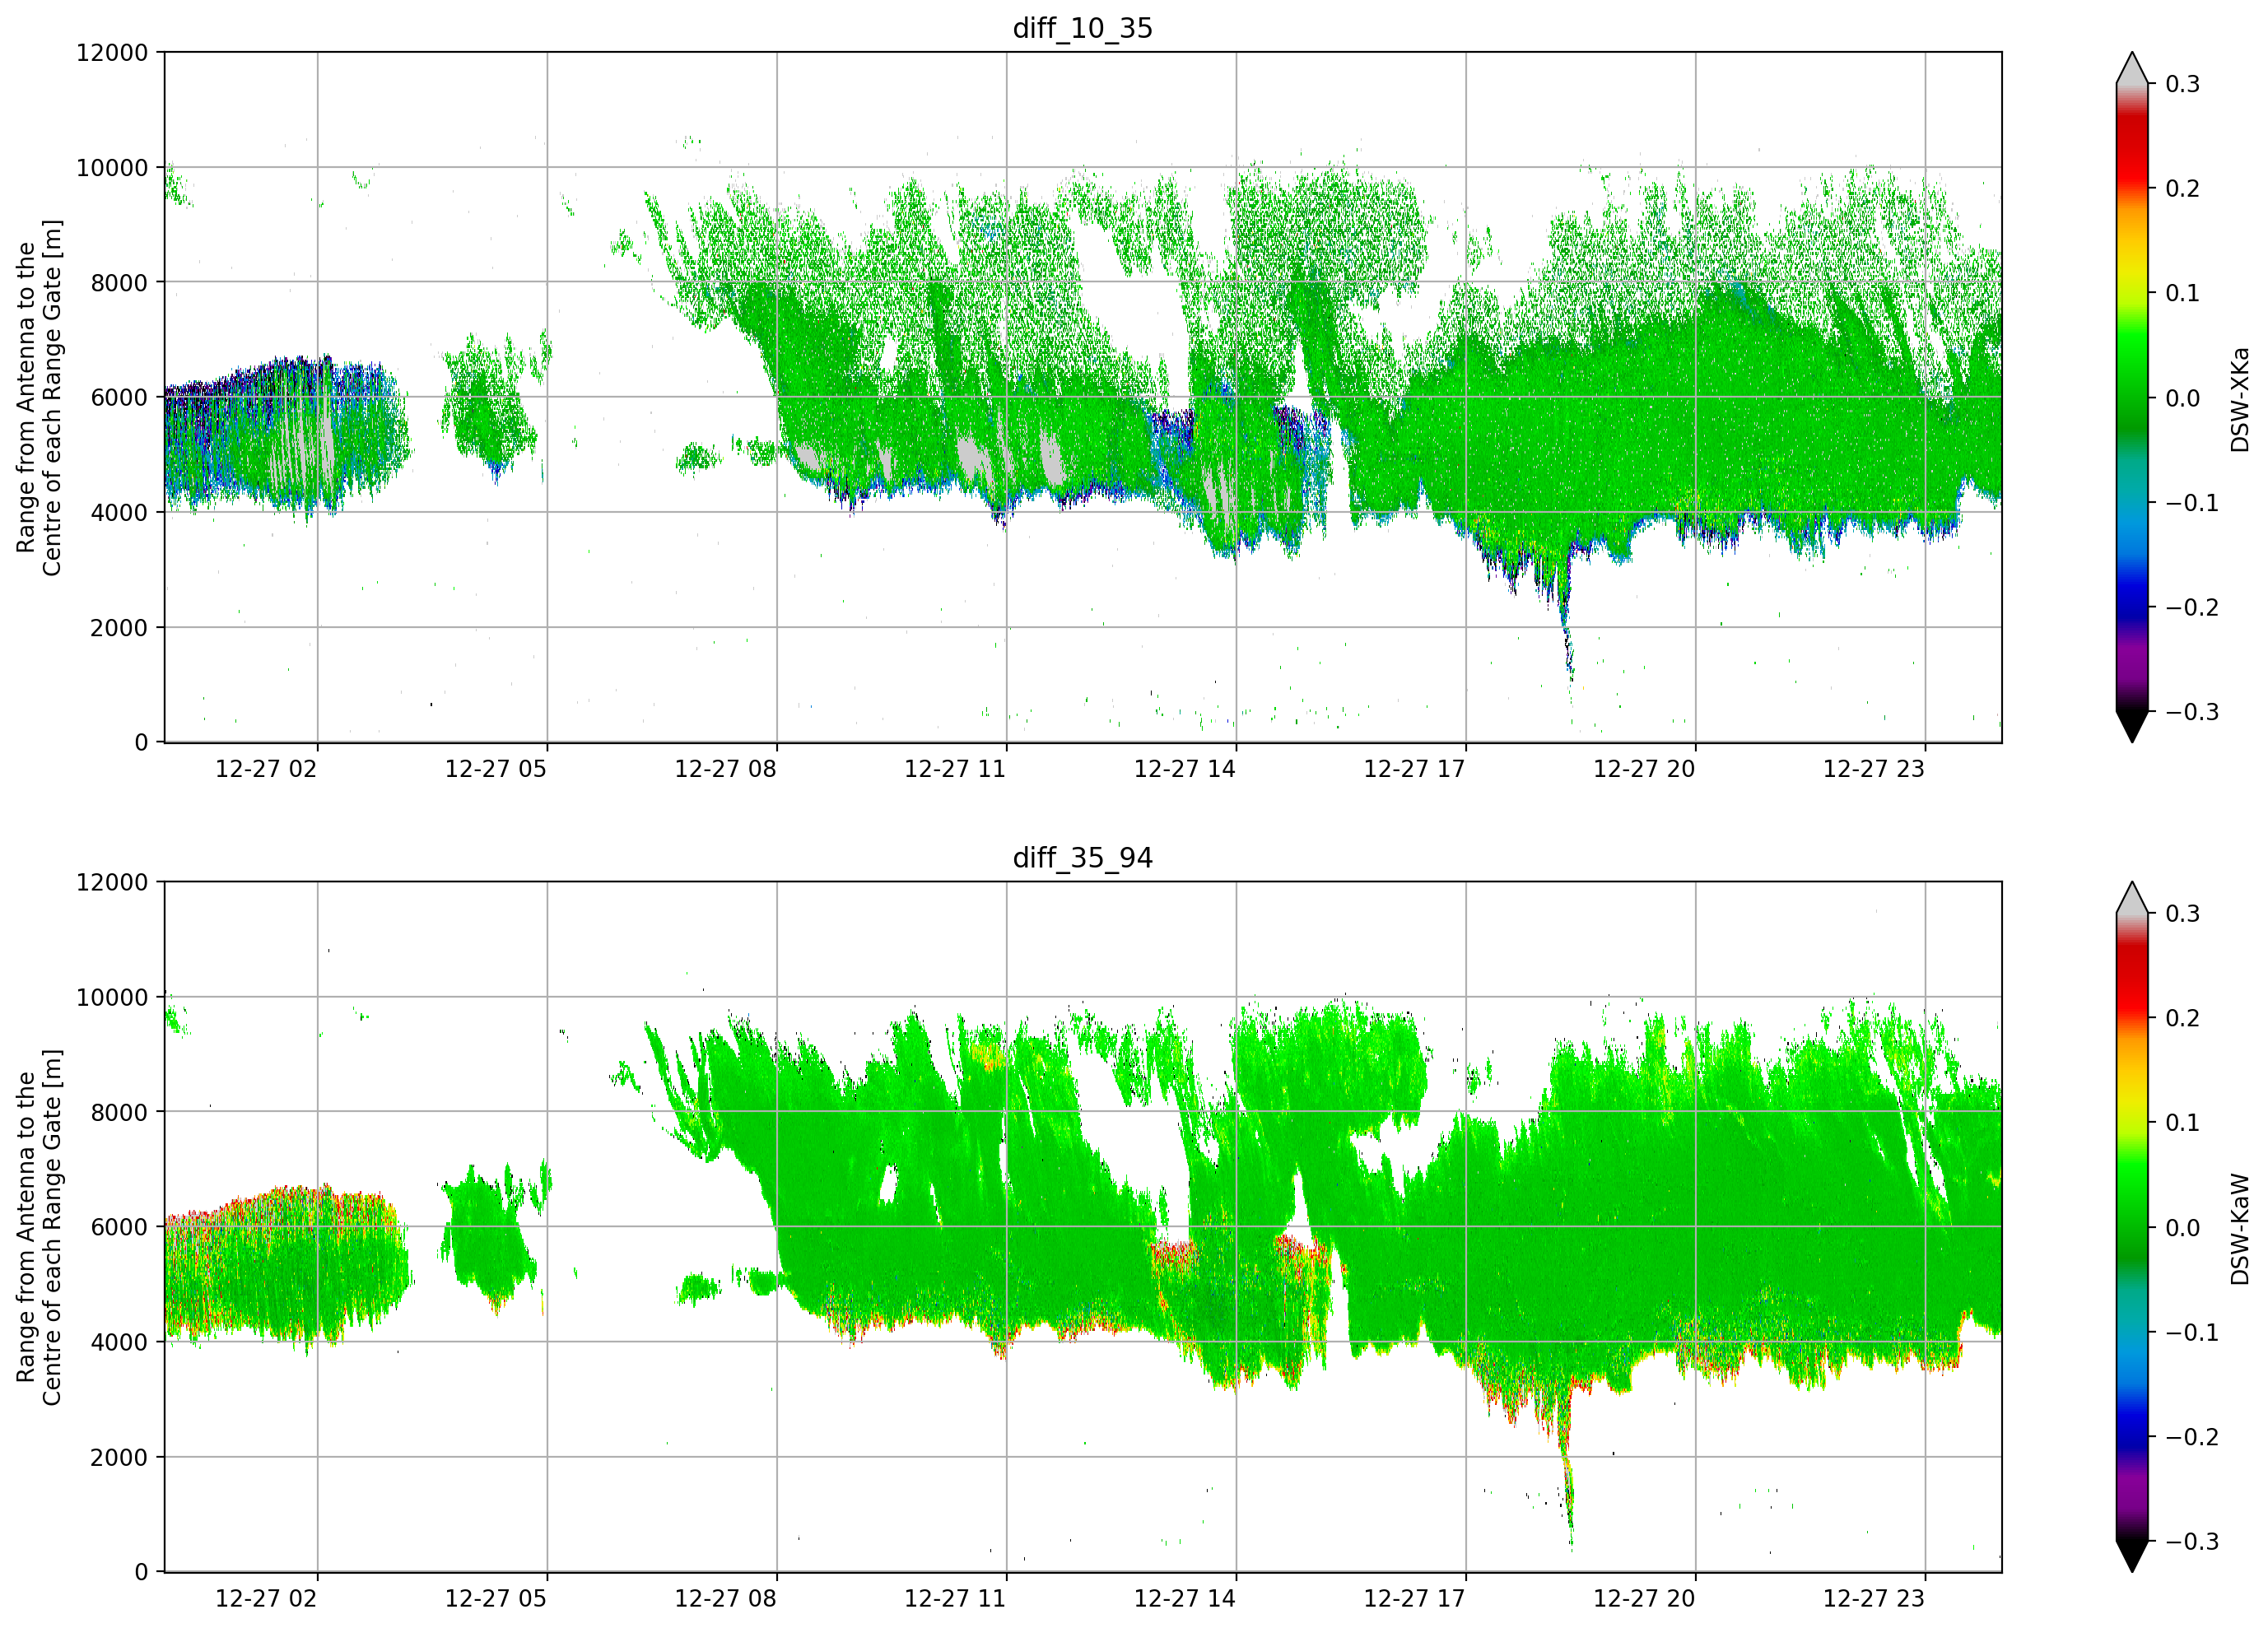2268x1628 pixels.
Task: Click the 0.3 tick on the DSW-XKa colorbar
Action: pyautogui.click(x=2182, y=84)
